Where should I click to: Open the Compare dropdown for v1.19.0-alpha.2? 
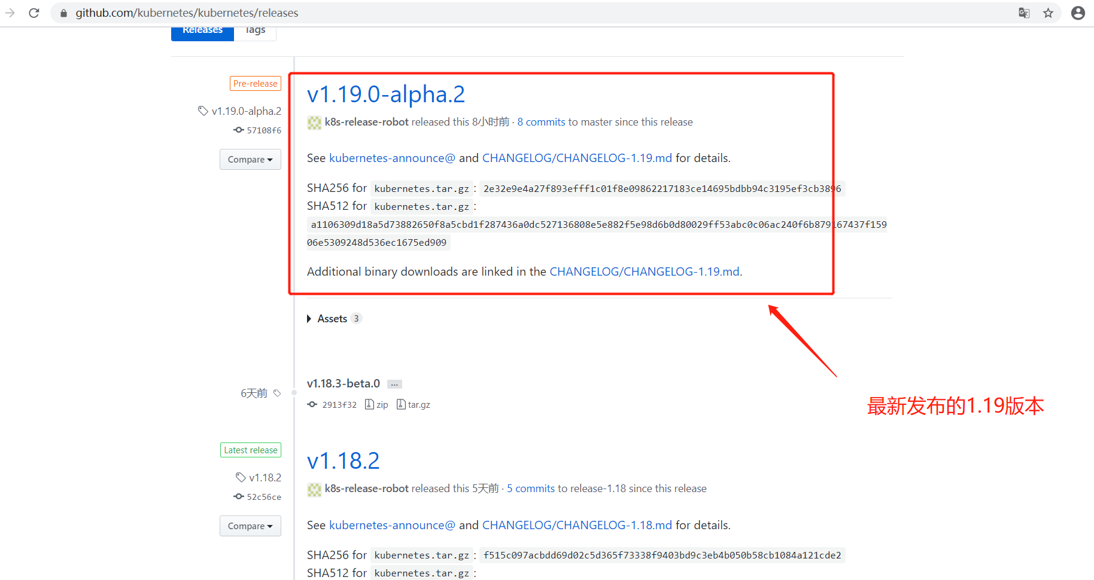click(250, 159)
